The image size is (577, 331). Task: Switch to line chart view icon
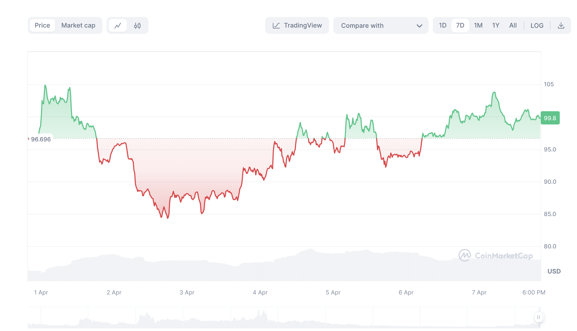[x=118, y=26]
